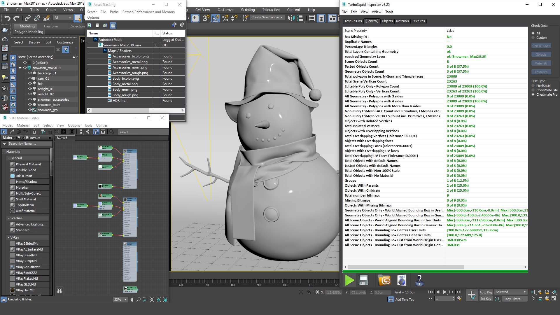Hide backdrop_01 using its eye icon
This screenshot has height=315, width=560.
pyautogui.click(x=30, y=73)
